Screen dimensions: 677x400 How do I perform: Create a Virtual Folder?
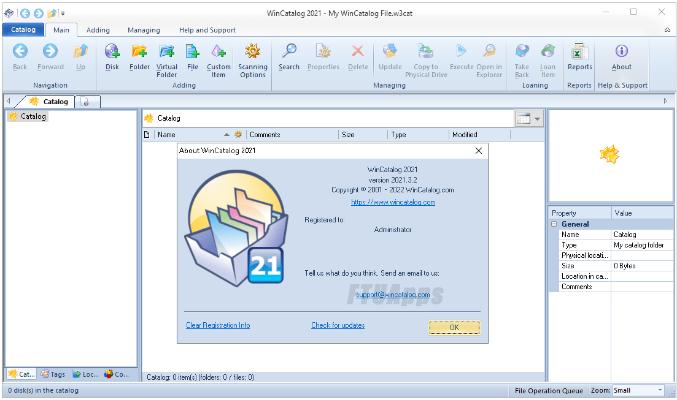click(x=167, y=61)
